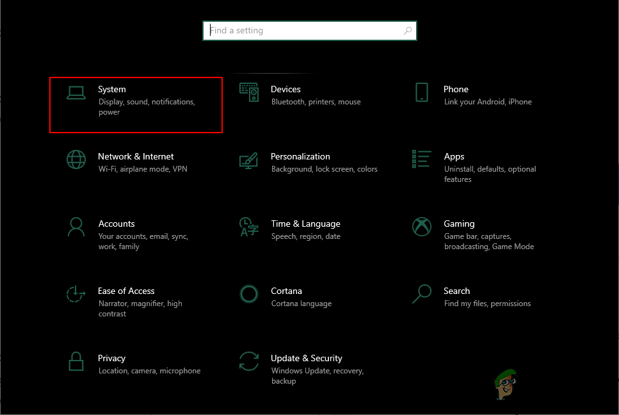Click 'Display, sound, notifications, power' description
The width and height of the screenshot is (619, 415).
coord(147,107)
